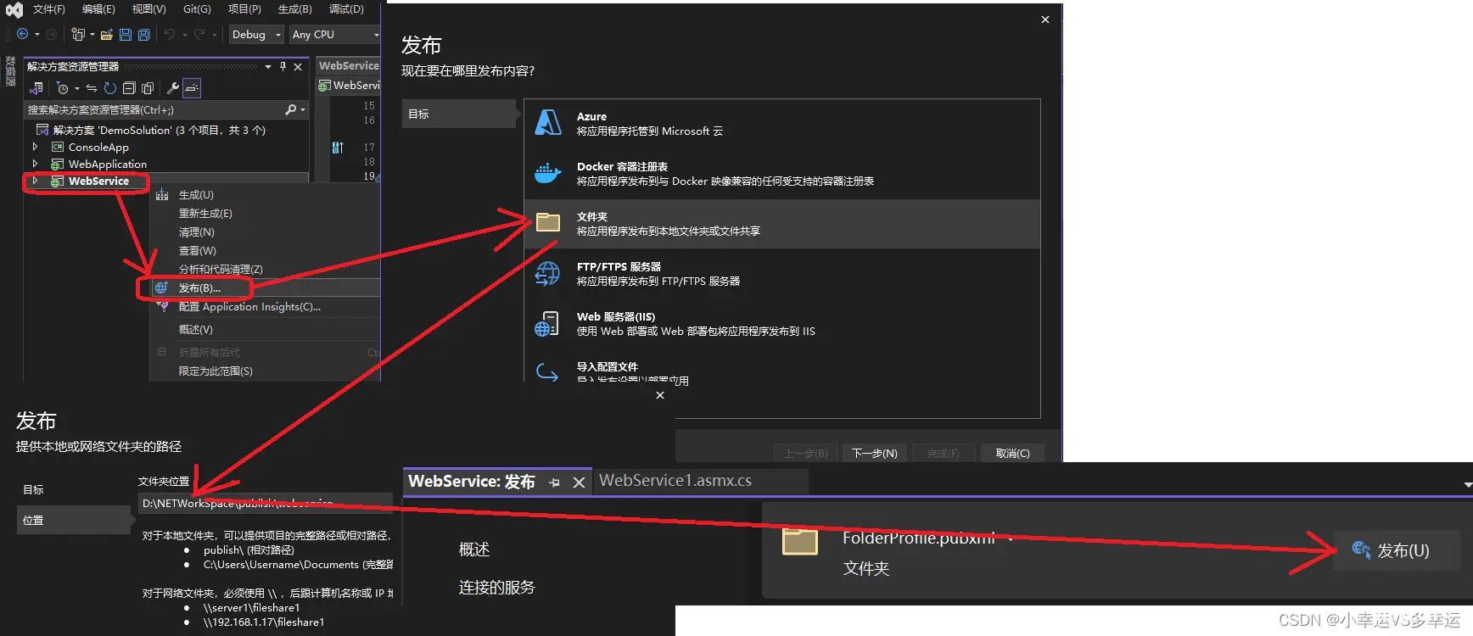
Task: Click sync with active document icon
Action: [x=92, y=88]
